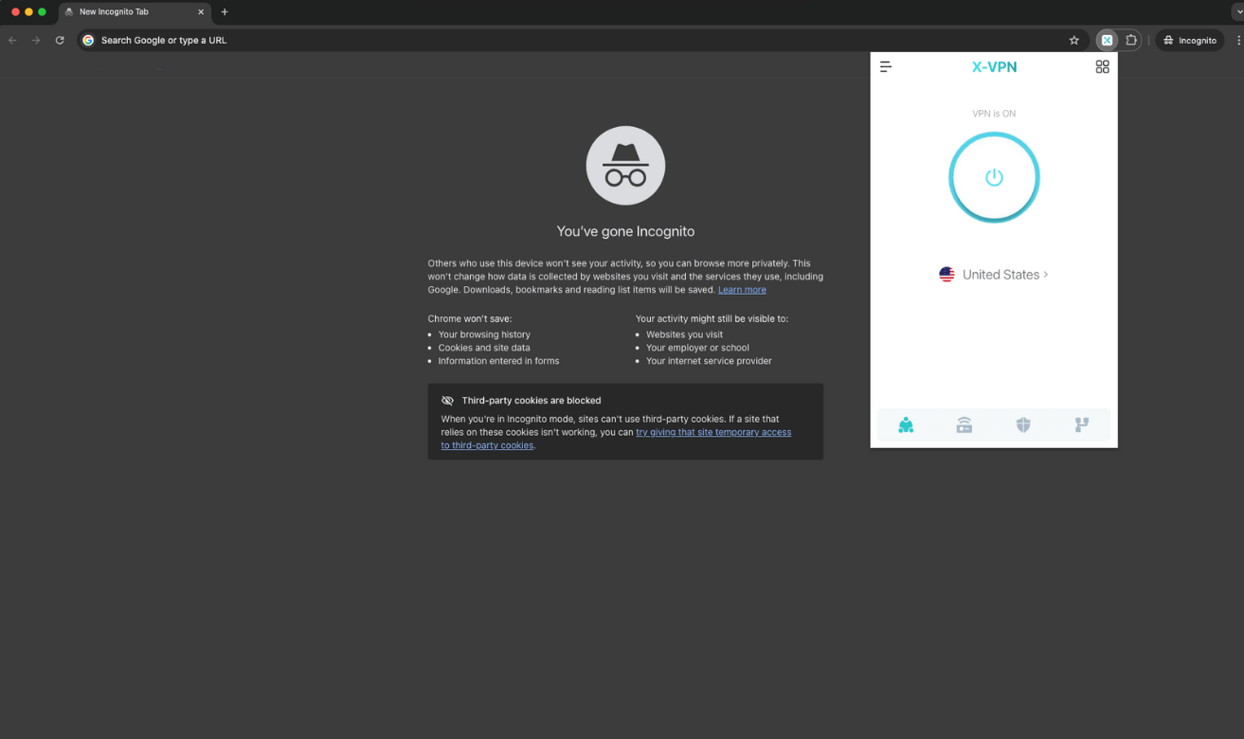Open the tab search dropdown at top right
Image resolution: width=1244 pixels, height=739 pixels.
(x=1238, y=12)
